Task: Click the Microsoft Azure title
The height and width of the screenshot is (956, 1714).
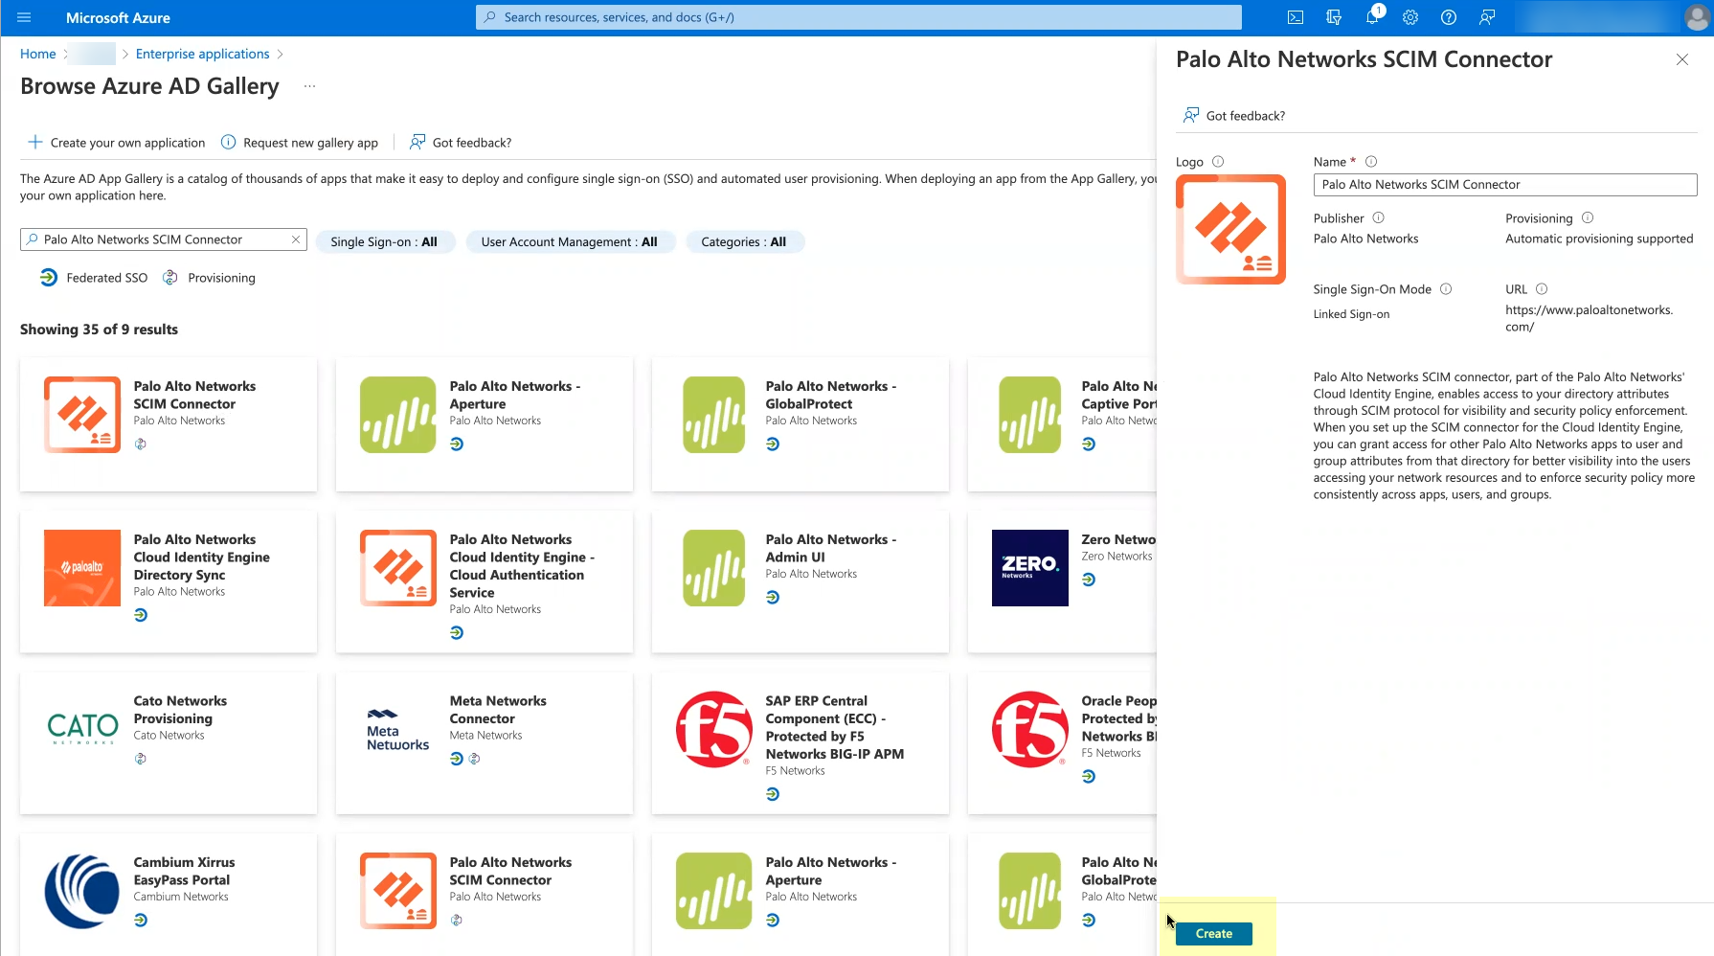Action: (118, 17)
